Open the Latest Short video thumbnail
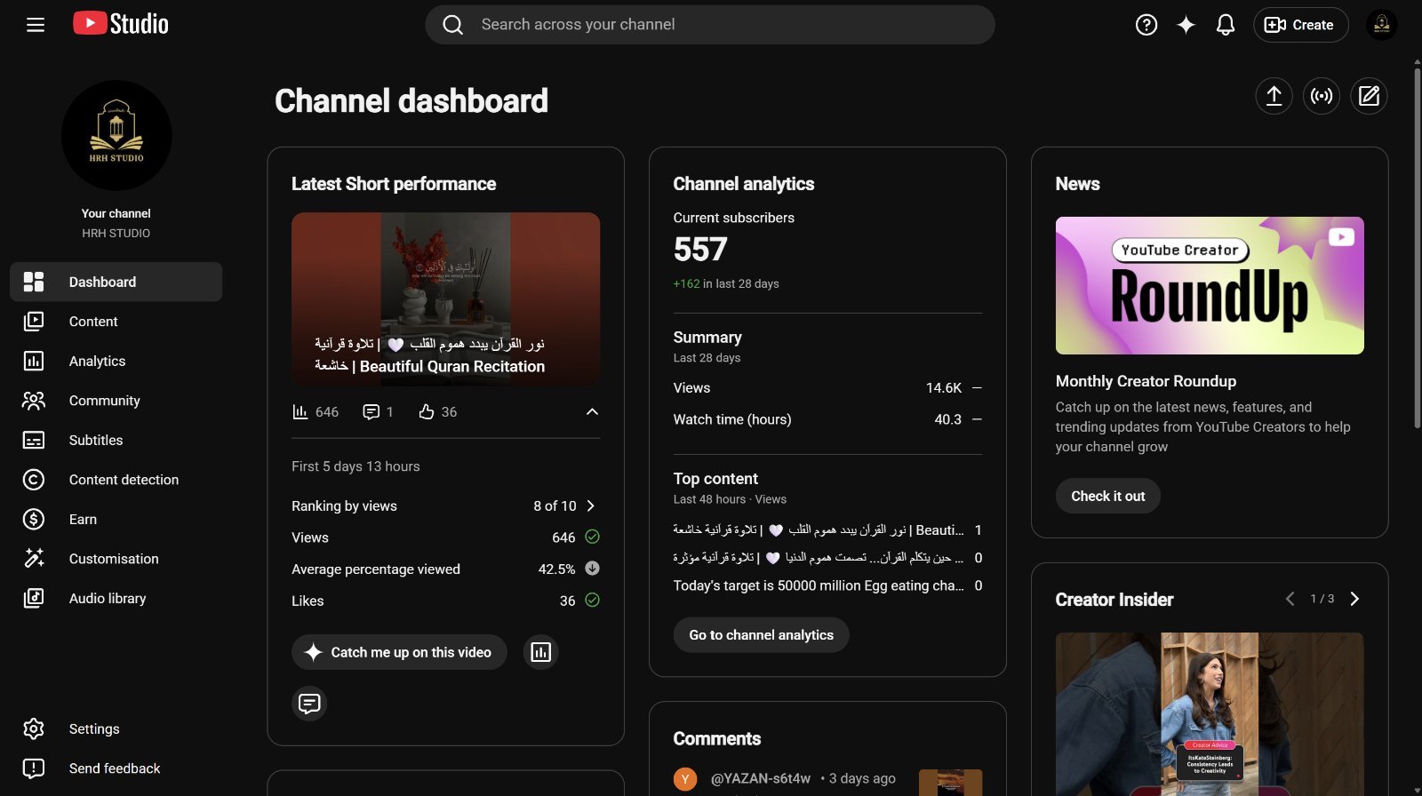This screenshot has height=796, width=1422. tap(445, 299)
